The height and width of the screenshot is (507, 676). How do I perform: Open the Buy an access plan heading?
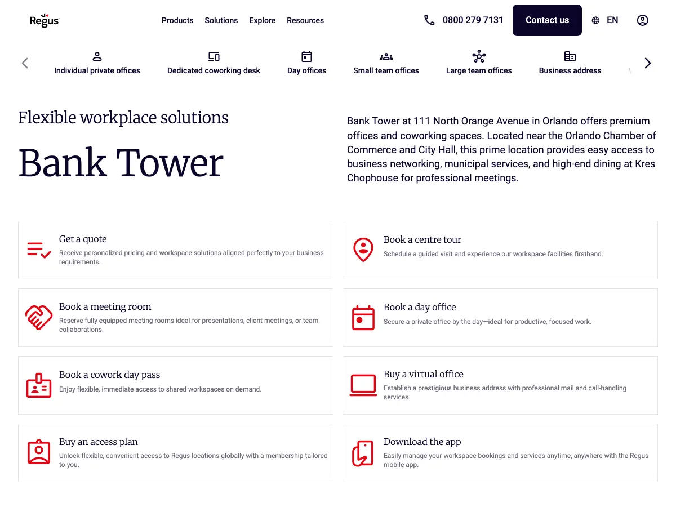(x=99, y=442)
